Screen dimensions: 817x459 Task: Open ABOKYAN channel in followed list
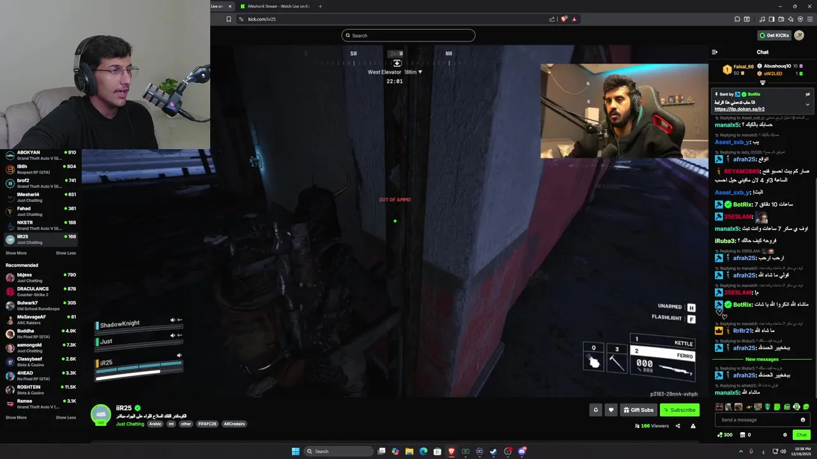tap(40, 155)
